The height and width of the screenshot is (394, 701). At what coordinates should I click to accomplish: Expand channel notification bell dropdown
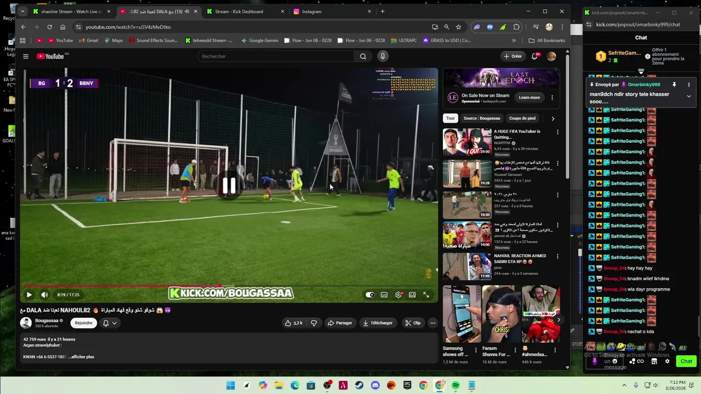(110, 323)
